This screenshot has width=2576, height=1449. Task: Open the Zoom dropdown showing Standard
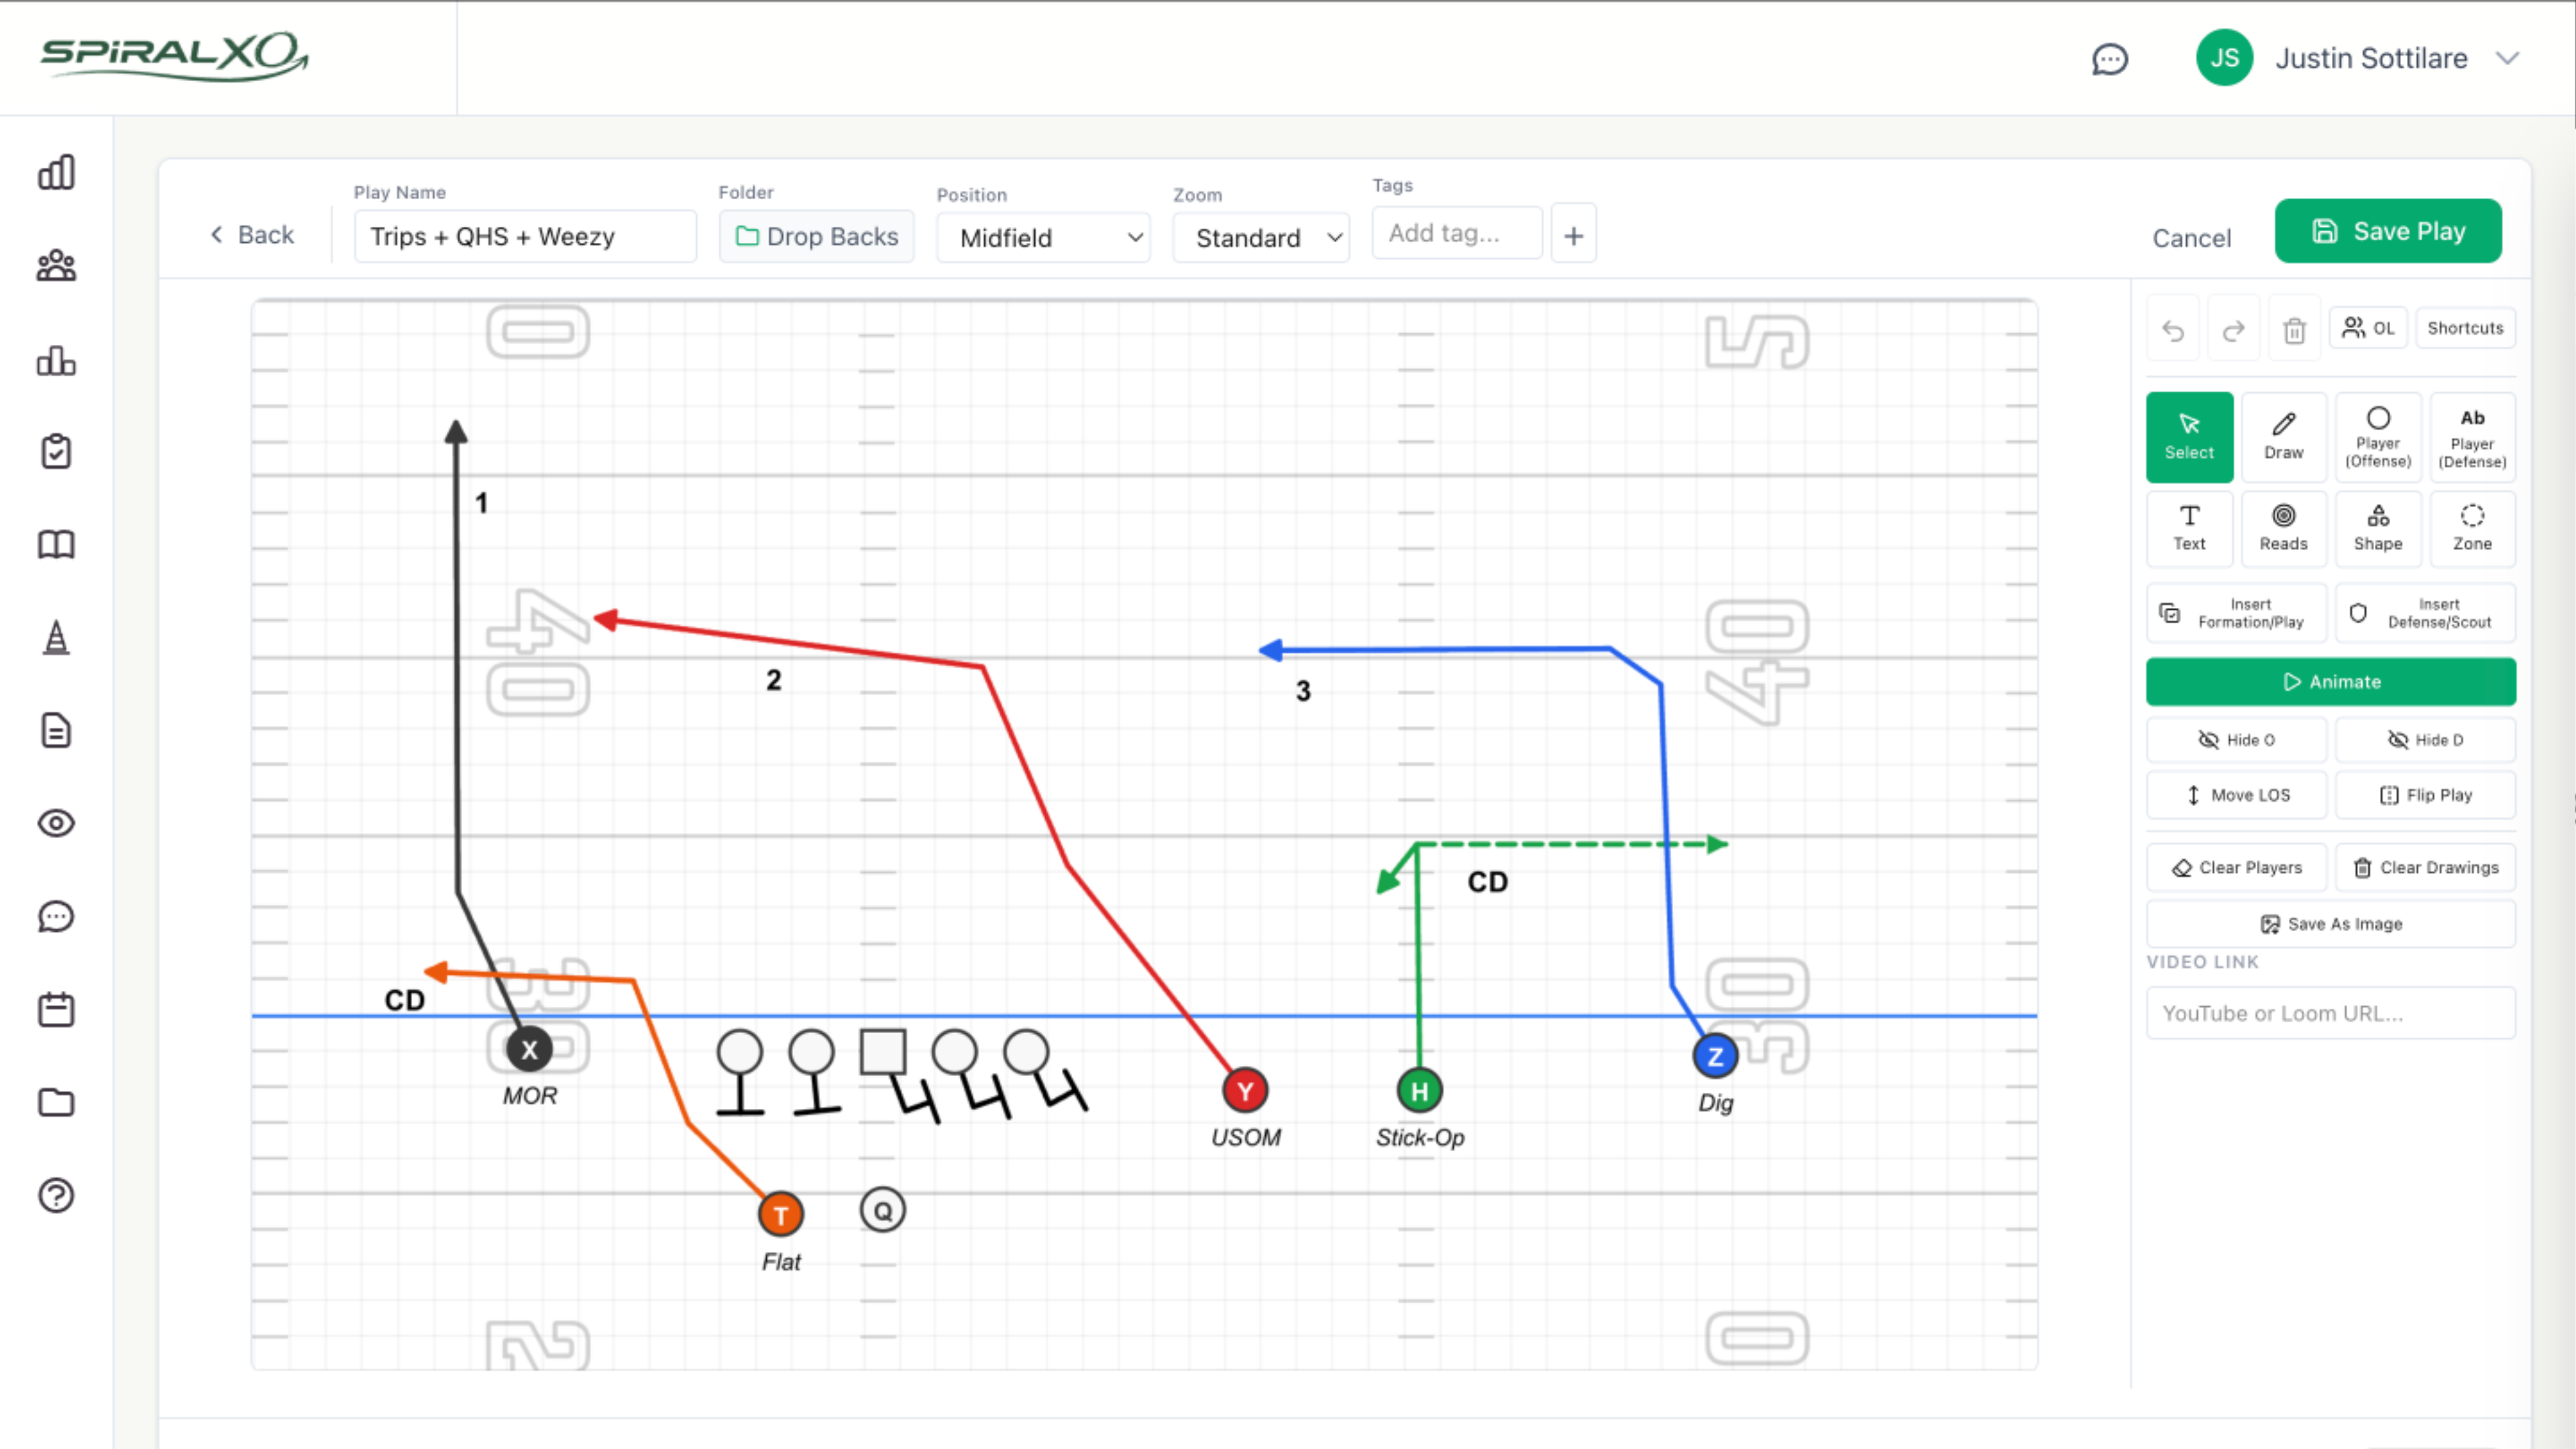[1260, 237]
